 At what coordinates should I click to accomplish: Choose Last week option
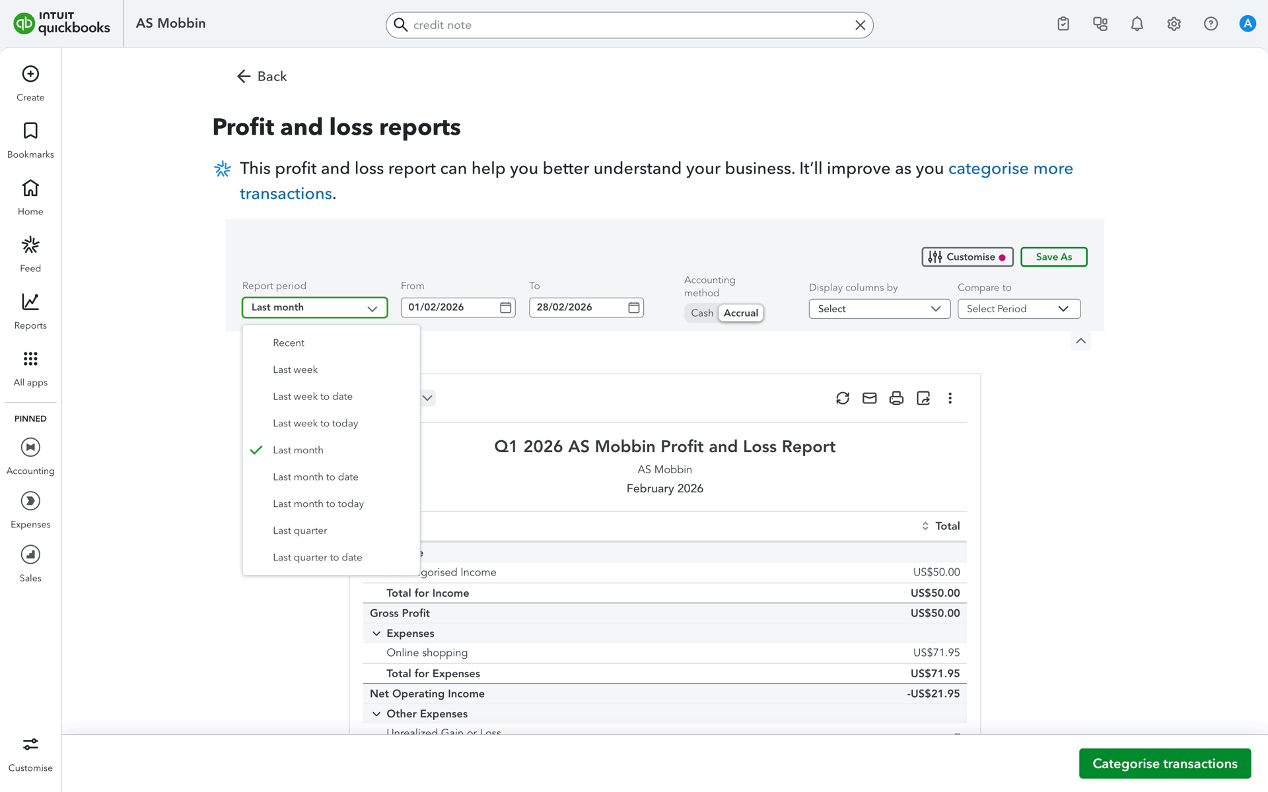pyautogui.click(x=331, y=370)
